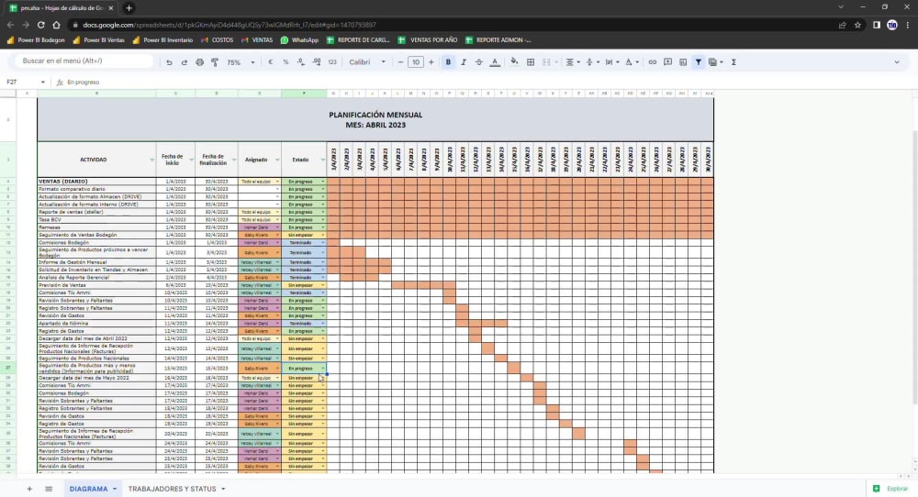Screen dimensions: 918x497
Task: Open the all sheets list
Action: (x=49, y=489)
